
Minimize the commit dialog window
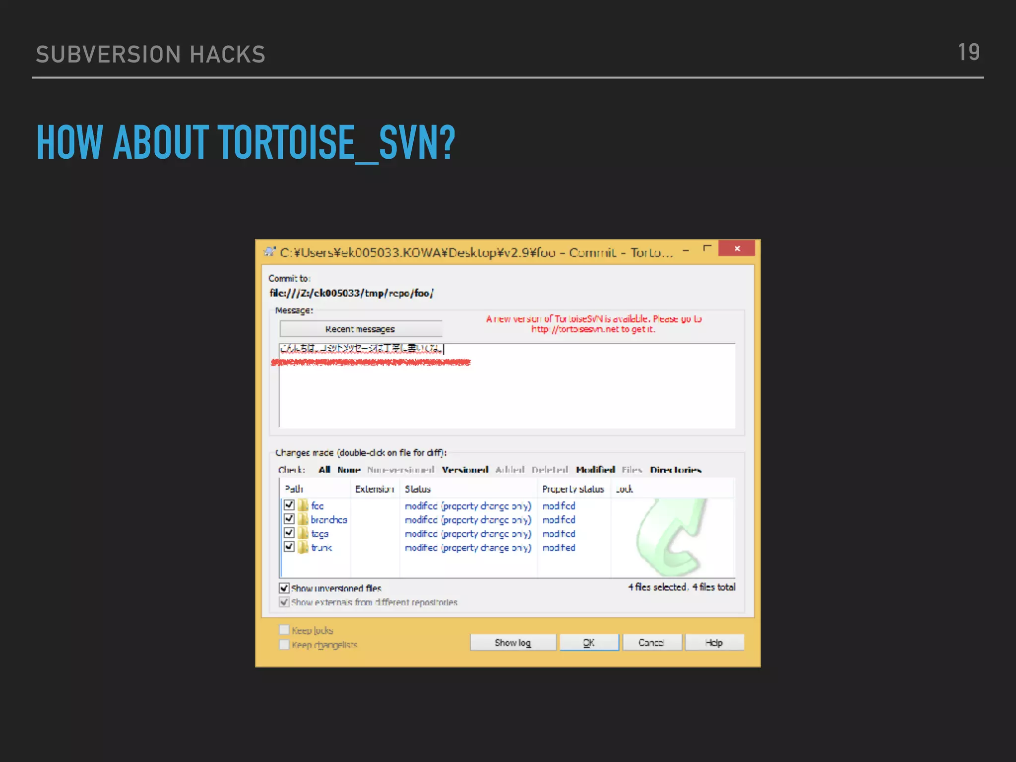coord(686,251)
